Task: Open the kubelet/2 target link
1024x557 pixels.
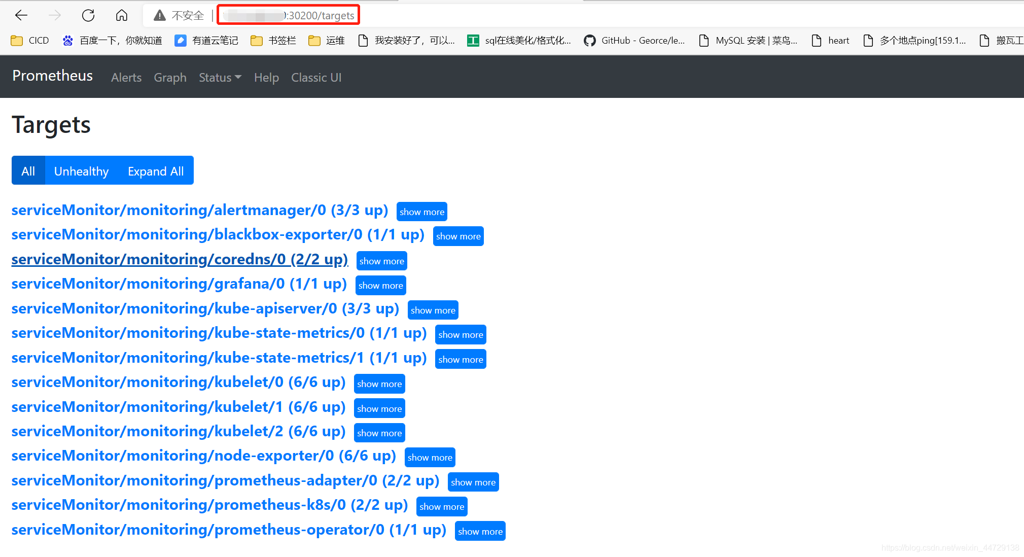Action: coord(179,432)
